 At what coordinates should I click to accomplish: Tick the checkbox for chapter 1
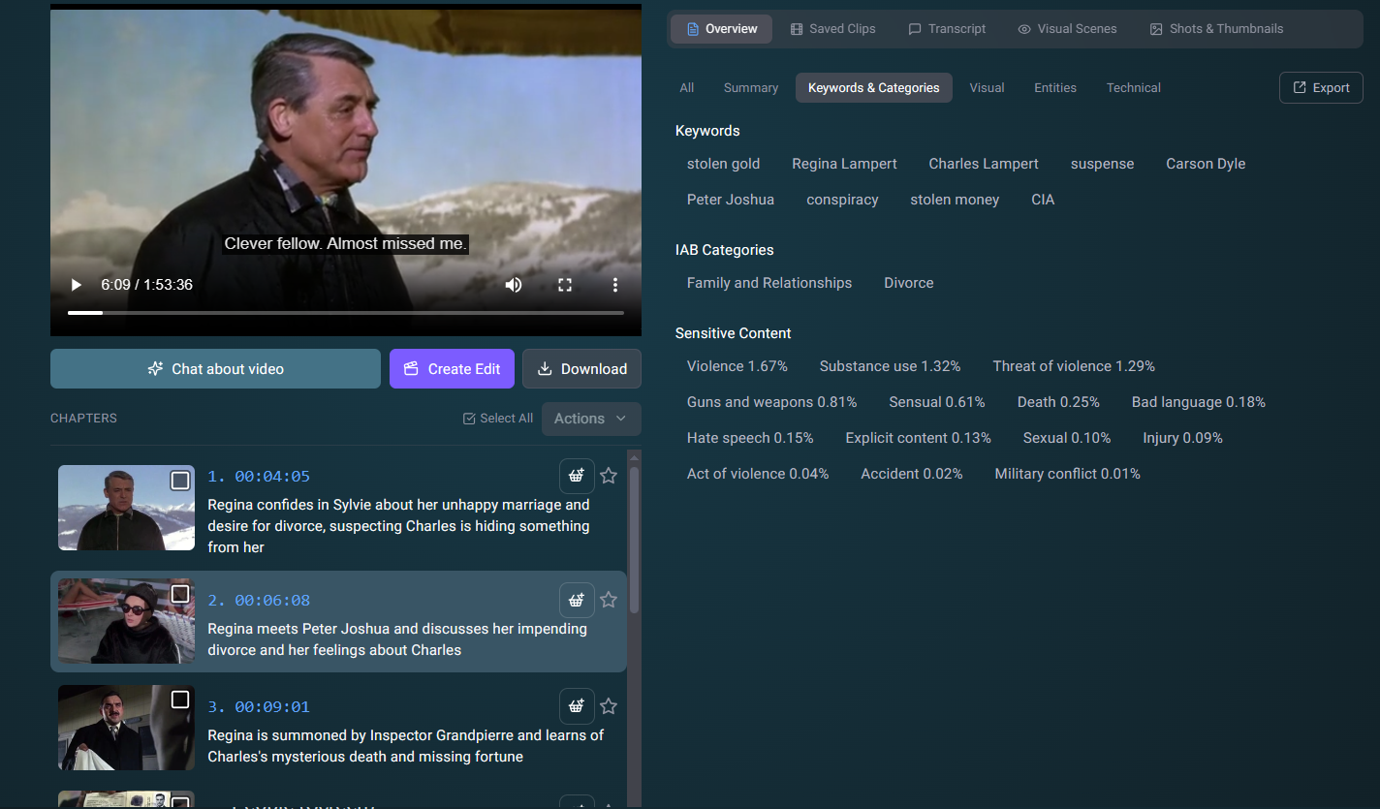click(180, 481)
